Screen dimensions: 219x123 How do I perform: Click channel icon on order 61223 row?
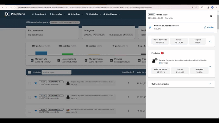[36, 97]
